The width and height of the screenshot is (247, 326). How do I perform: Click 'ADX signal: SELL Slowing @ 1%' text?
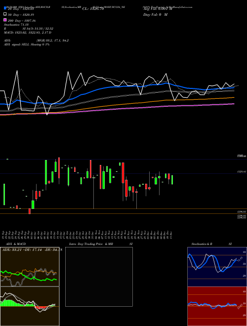pos(27,44)
